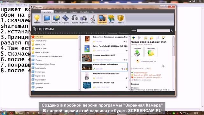The image size is (204, 115).
Task: Select Новое за день in the list
Action: click(x=55, y=49)
